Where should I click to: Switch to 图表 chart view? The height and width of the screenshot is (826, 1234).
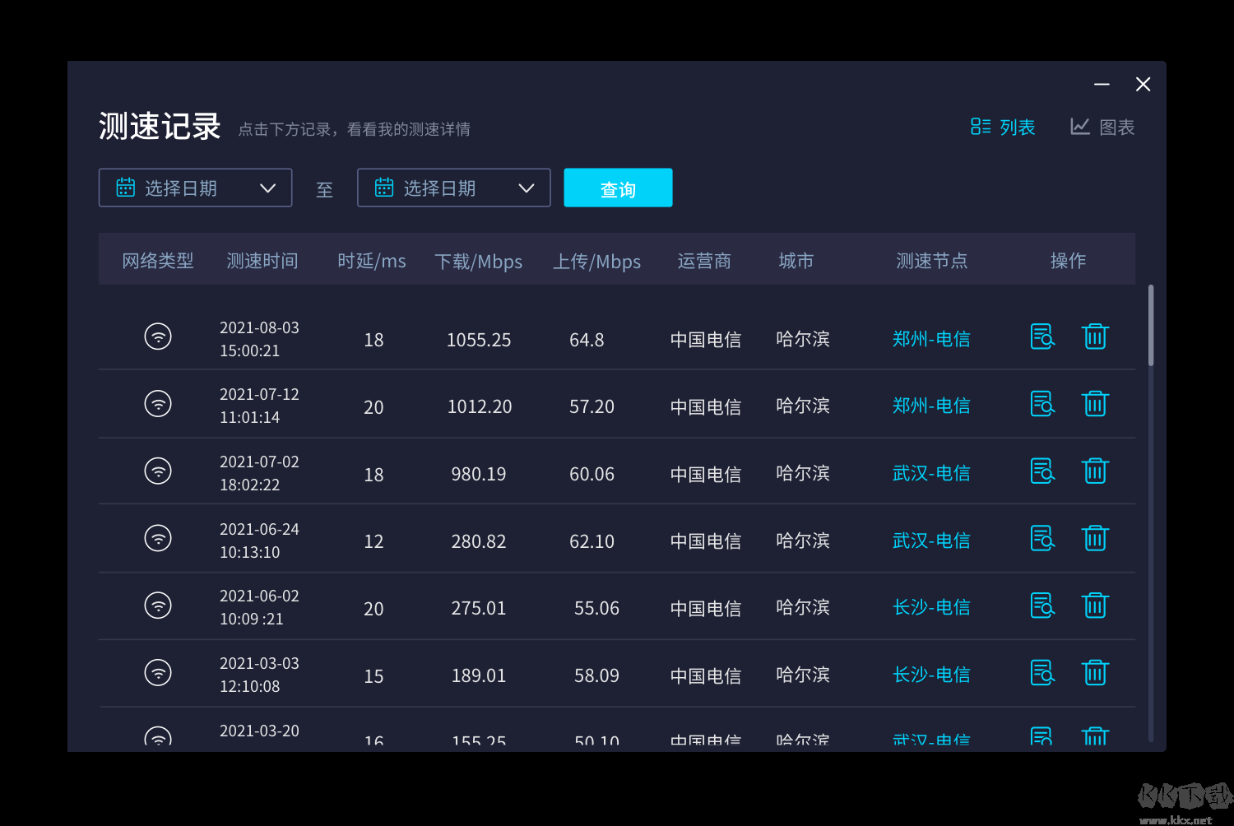1103,127
